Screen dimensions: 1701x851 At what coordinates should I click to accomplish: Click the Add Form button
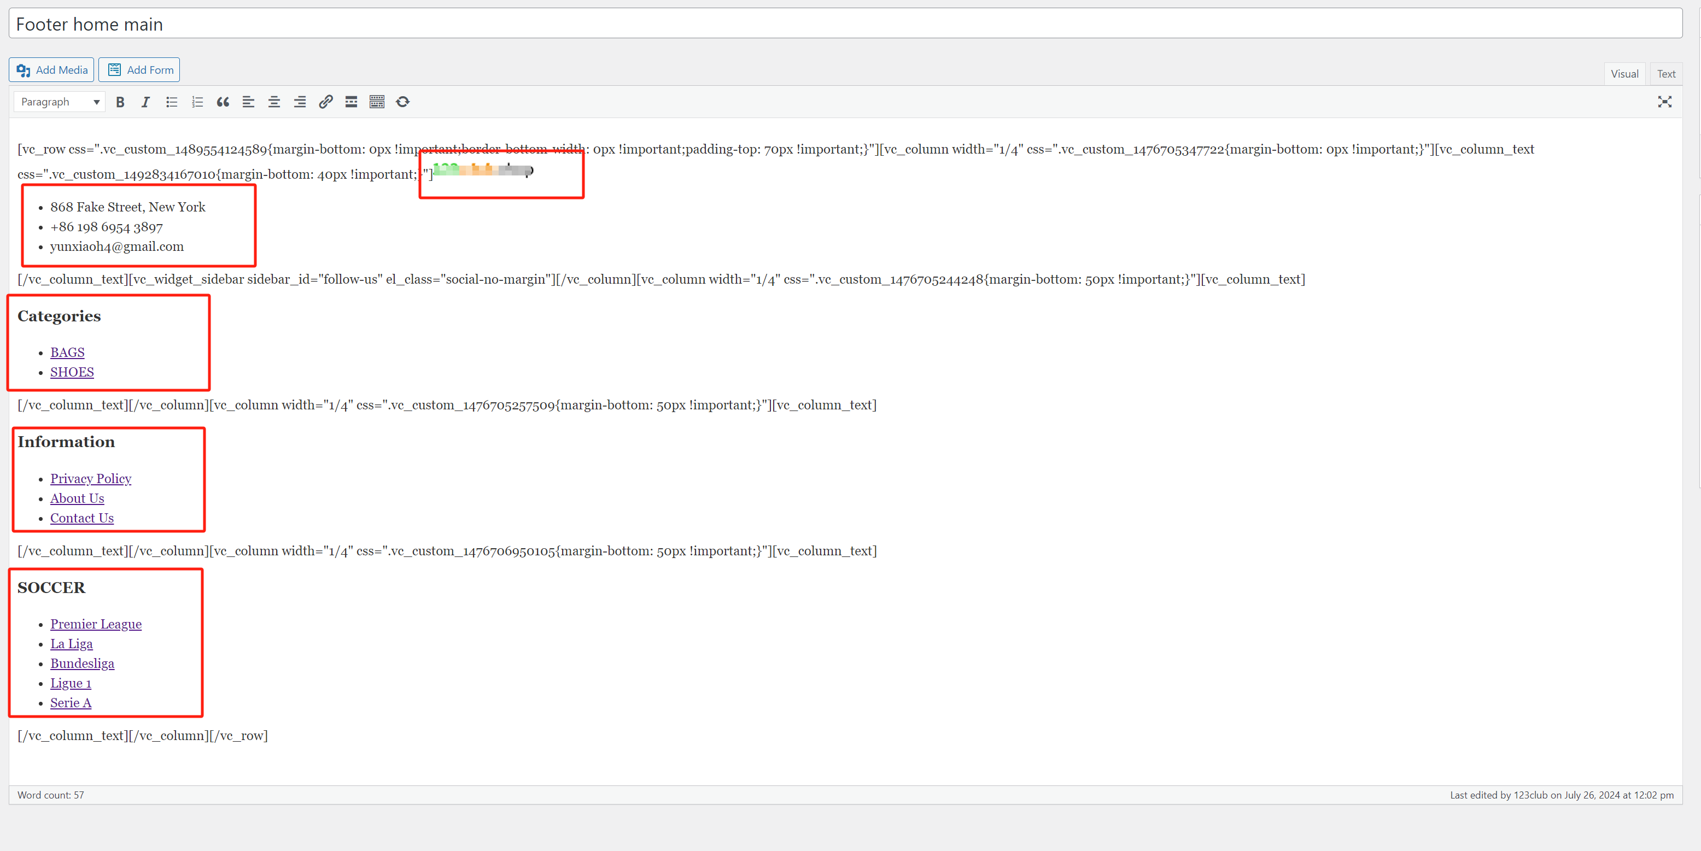coord(139,70)
